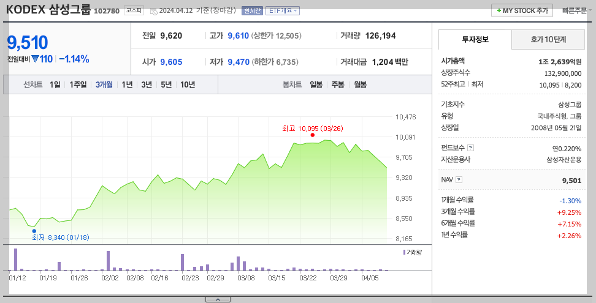Select the 3년 line chart period
Viewport: 596px width, 303px height.
point(147,84)
